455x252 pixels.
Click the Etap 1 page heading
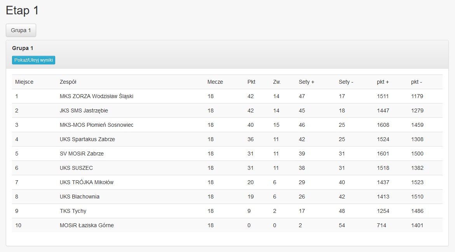click(22, 10)
